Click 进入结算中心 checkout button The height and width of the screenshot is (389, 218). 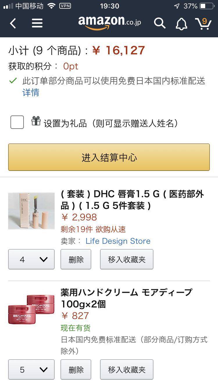[109, 157]
